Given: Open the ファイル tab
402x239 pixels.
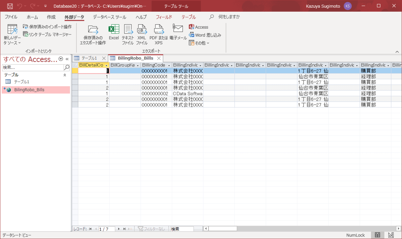Looking at the screenshot, I should click(x=11, y=17).
